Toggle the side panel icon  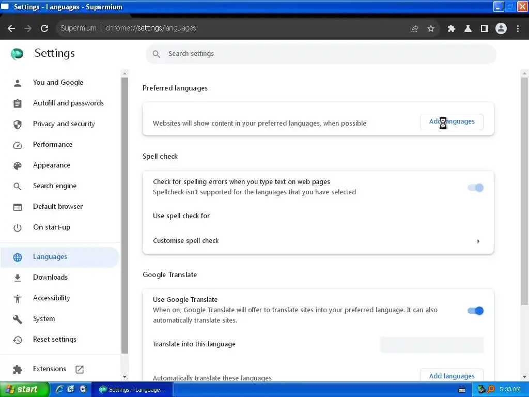click(485, 28)
